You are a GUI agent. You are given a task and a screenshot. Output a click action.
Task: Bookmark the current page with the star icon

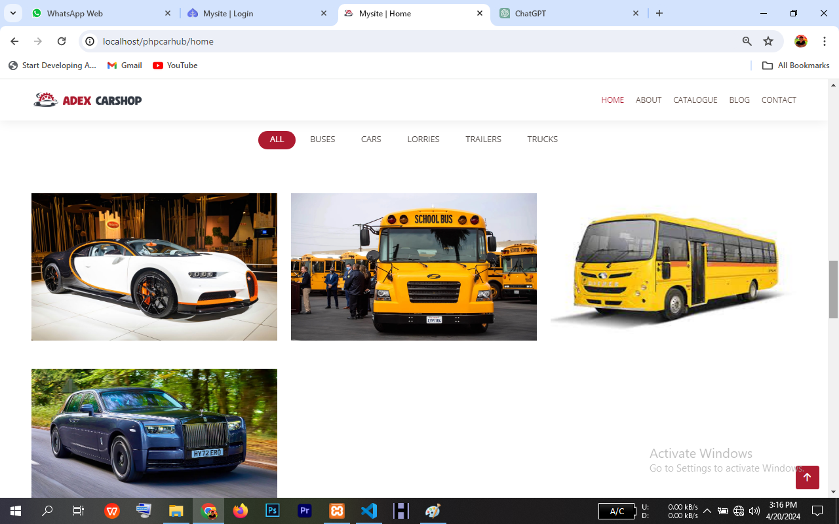pos(768,41)
